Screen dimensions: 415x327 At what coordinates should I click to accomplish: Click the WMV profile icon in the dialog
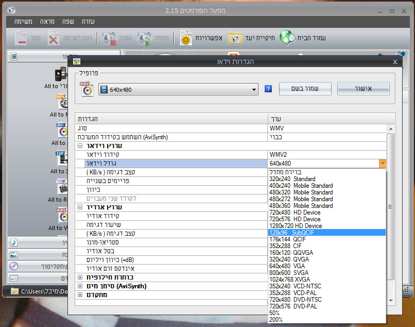[x=87, y=89]
